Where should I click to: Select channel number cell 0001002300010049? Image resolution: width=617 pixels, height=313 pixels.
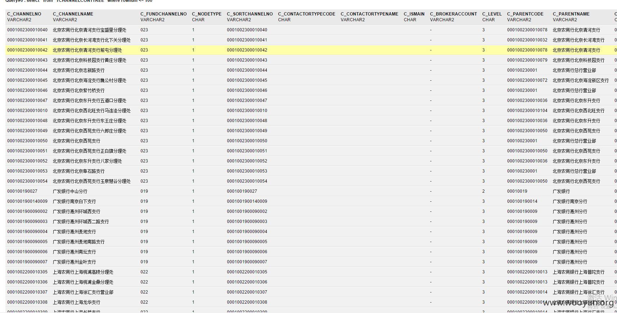pos(27,131)
